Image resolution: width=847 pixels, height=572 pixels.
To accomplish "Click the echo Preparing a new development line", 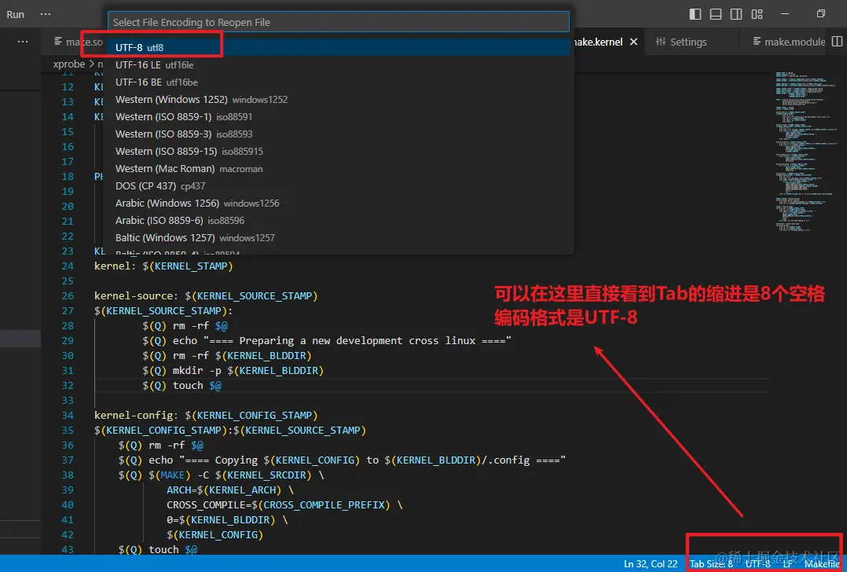I will 326,341.
